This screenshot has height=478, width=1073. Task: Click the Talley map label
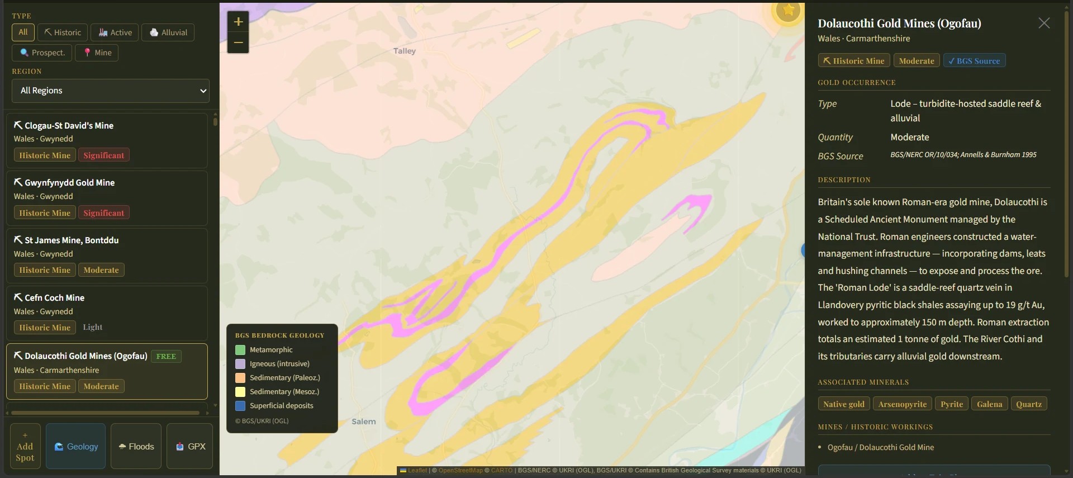click(x=405, y=51)
